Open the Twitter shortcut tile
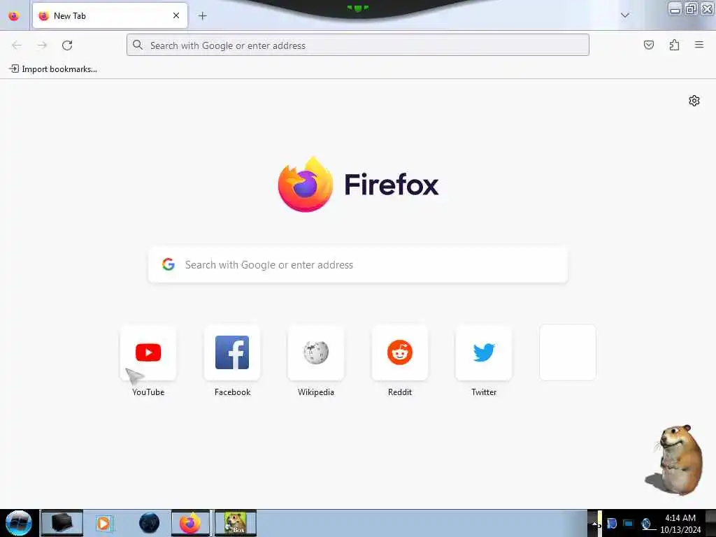This screenshot has height=537, width=716. (x=484, y=352)
